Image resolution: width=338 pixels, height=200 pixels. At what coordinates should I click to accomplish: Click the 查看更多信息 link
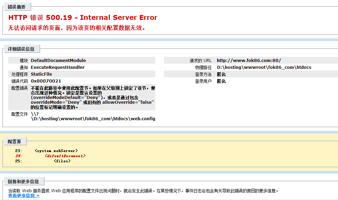(24, 196)
